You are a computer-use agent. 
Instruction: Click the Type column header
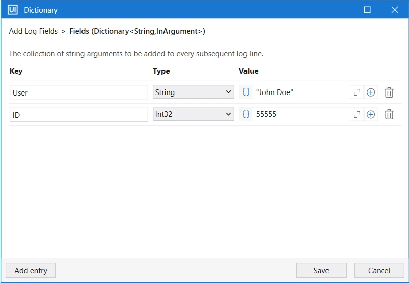(161, 71)
